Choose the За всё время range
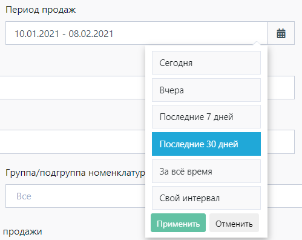Image resolution: width=302 pixels, height=240 pixels. [206, 172]
